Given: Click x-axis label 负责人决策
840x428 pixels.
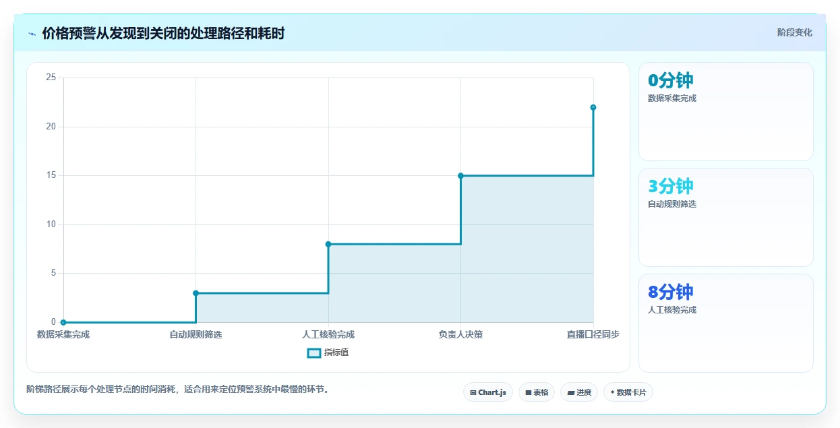Looking at the screenshot, I should 460,335.
